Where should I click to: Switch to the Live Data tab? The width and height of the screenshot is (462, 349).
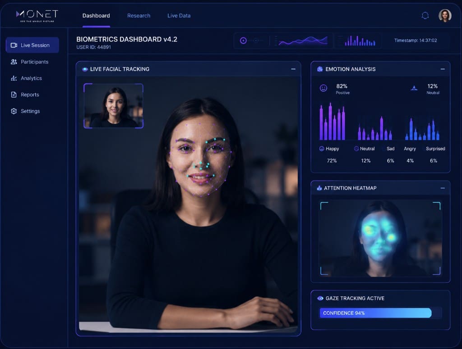tap(179, 16)
